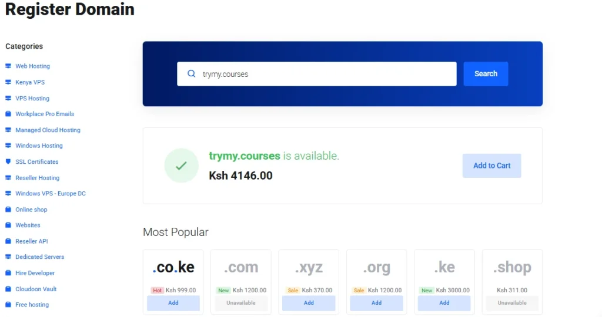Image resolution: width=602 pixels, height=317 pixels.
Task: Click the Search button
Action: click(486, 73)
